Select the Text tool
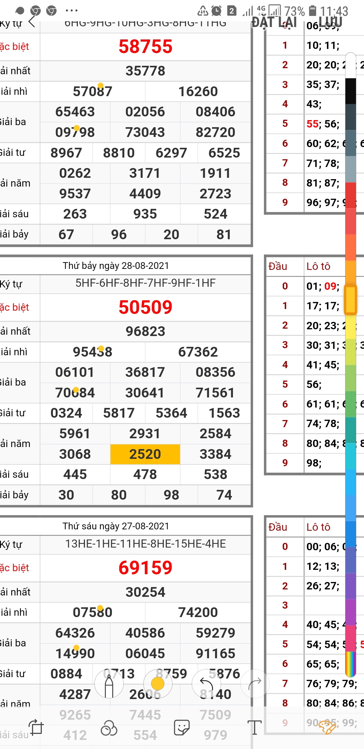The height and width of the screenshot is (749, 364). pos(254,727)
